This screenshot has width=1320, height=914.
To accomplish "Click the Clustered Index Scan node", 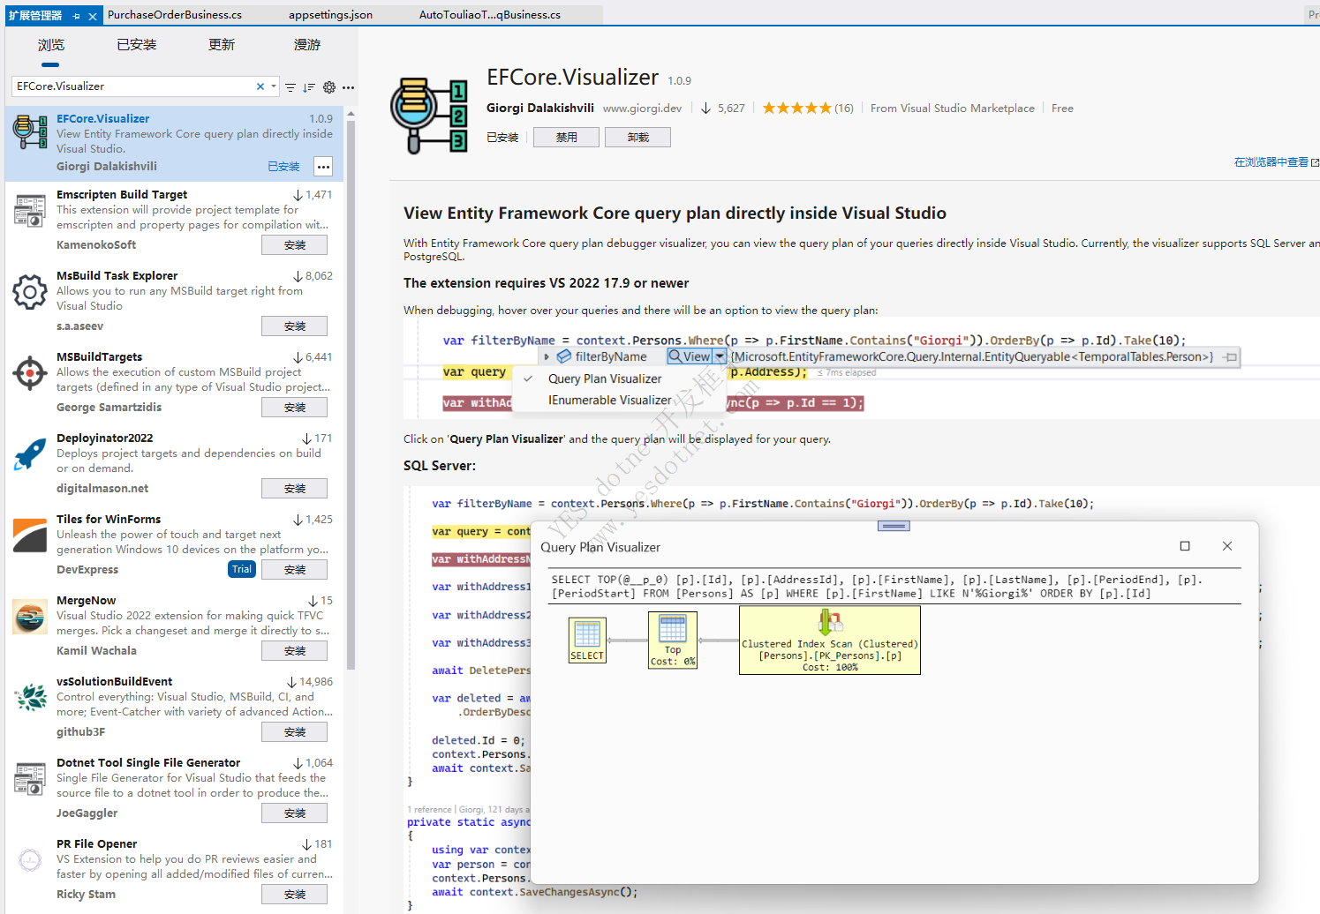I will pyautogui.click(x=830, y=641).
